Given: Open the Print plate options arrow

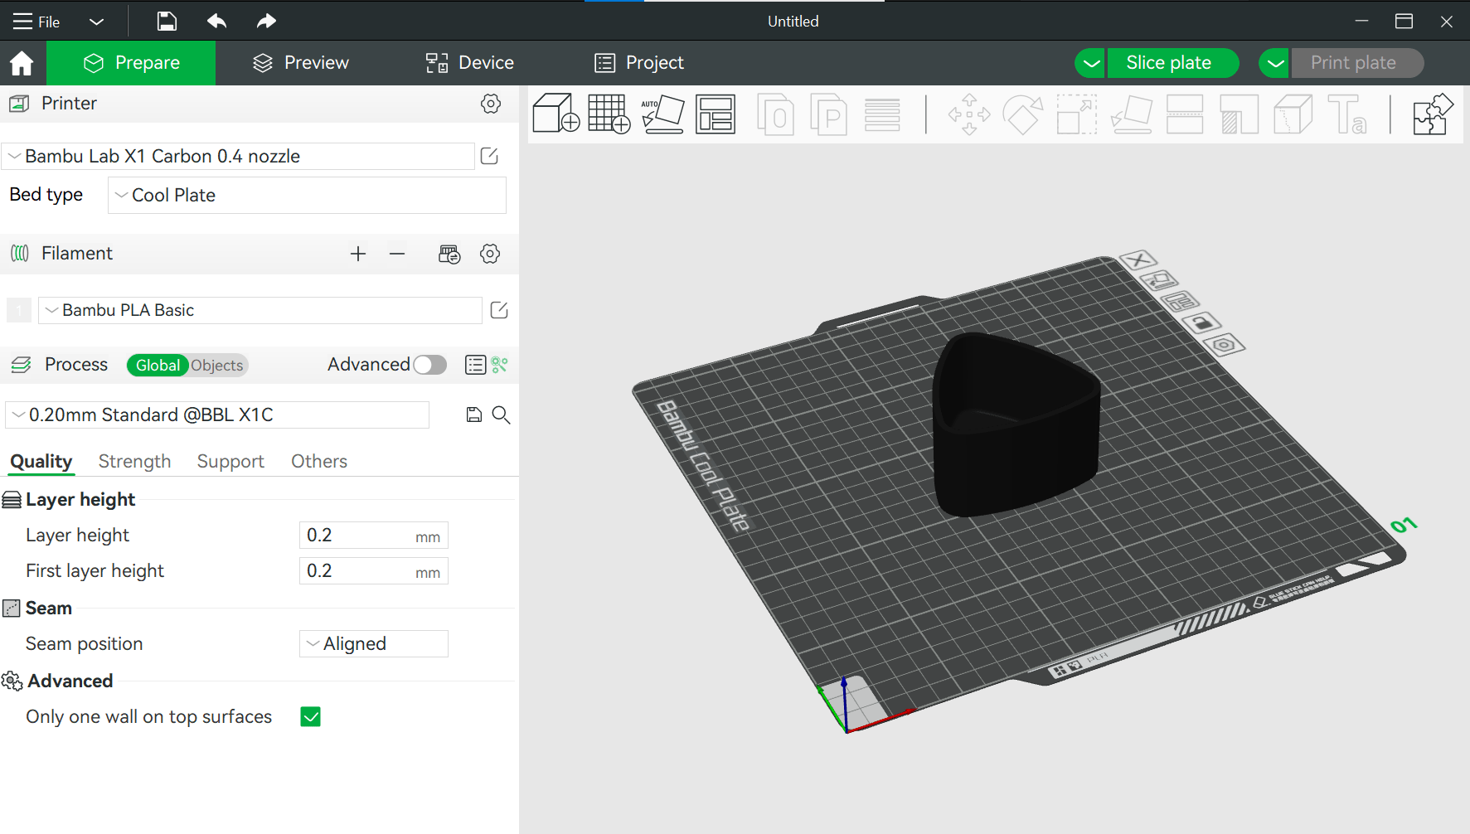Looking at the screenshot, I should [x=1274, y=63].
